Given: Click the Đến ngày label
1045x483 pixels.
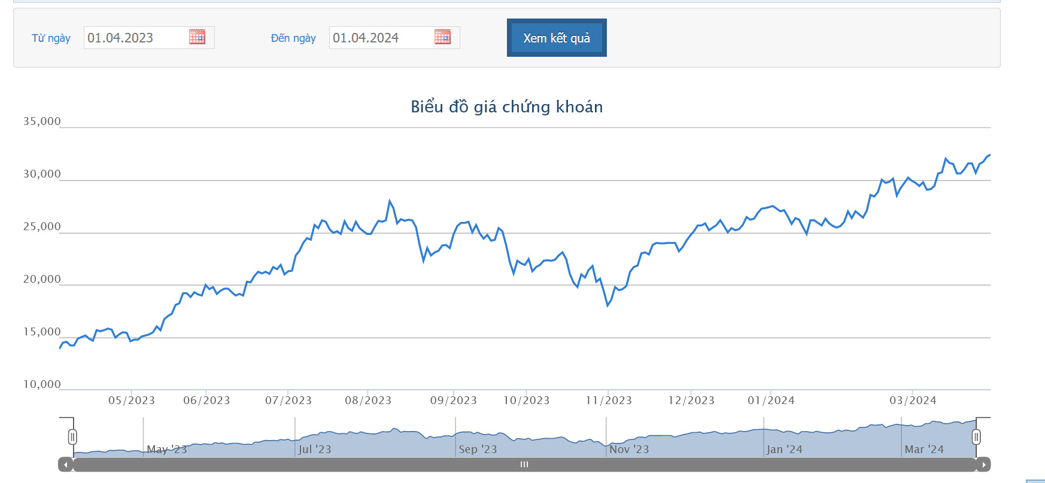Looking at the screenshot, I should [x=293, y=38].
